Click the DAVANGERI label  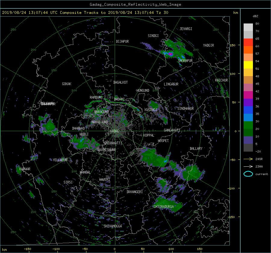(x=135, y=192)
